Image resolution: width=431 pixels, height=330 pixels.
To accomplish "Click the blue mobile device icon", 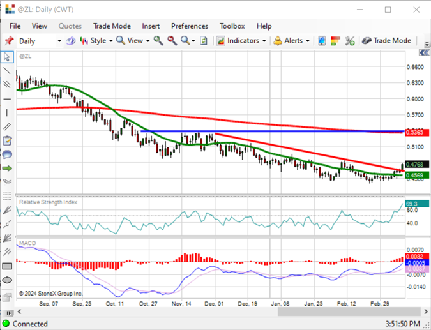I will (322, 41).
